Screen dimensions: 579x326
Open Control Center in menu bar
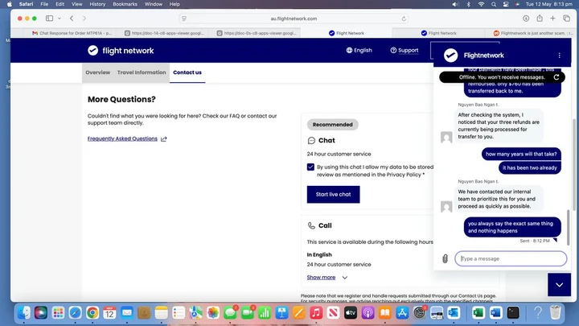coord(506,4)
